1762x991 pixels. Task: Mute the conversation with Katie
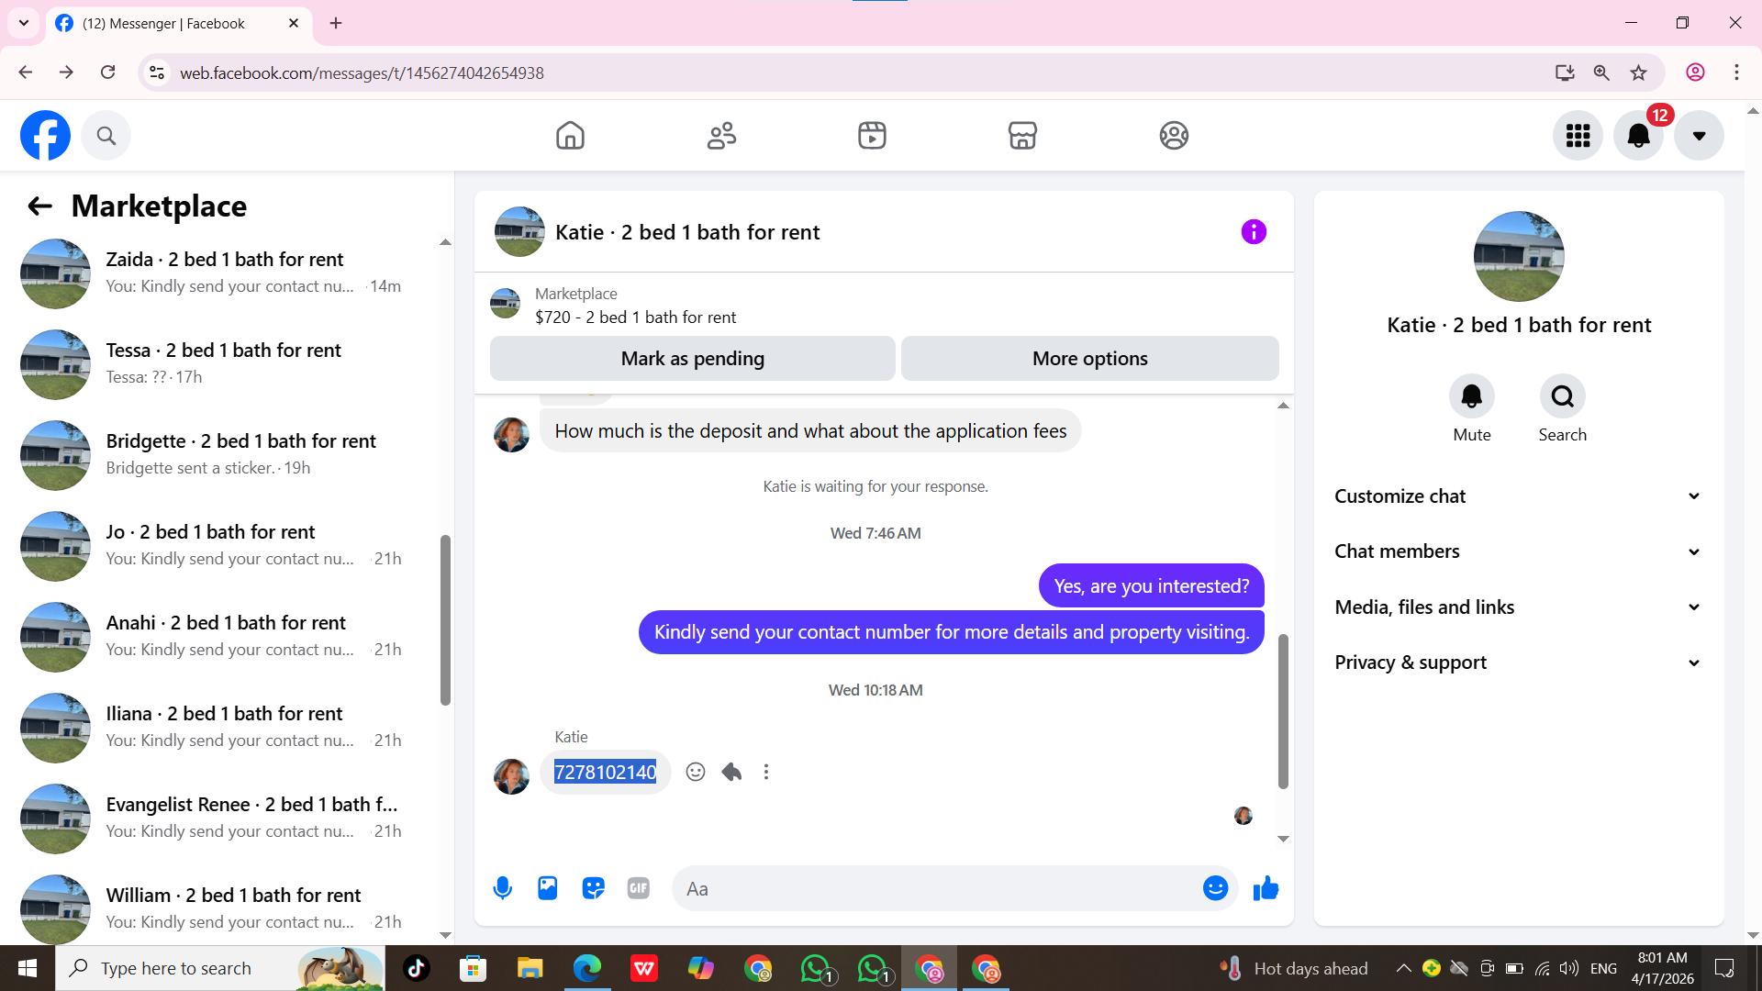point(1471,396)
